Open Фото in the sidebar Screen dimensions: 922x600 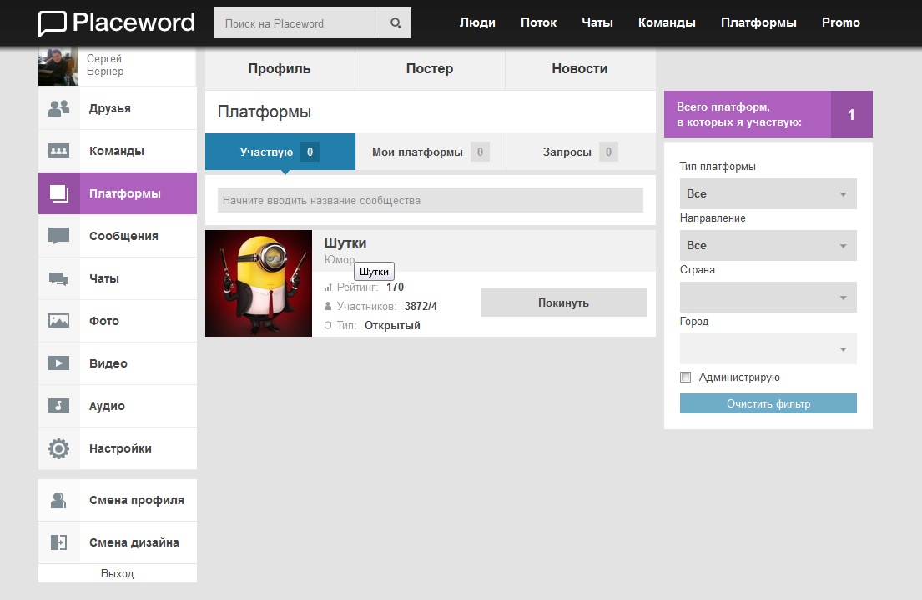coord(118,321)
